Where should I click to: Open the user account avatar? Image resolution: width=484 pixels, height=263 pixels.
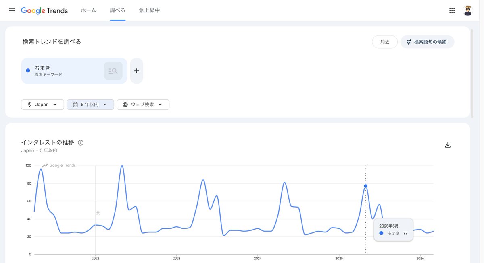(x=467, y=10)
